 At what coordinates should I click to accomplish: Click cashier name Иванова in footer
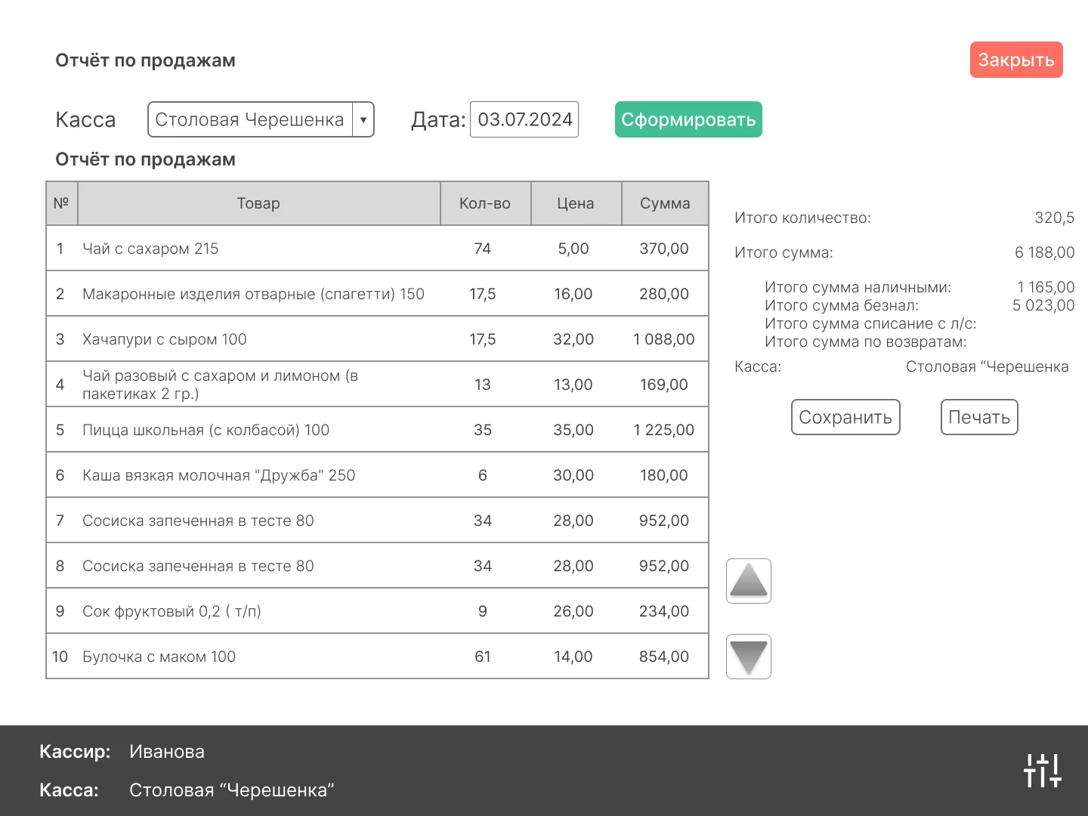pyautogui.click(x=167, y=752)
